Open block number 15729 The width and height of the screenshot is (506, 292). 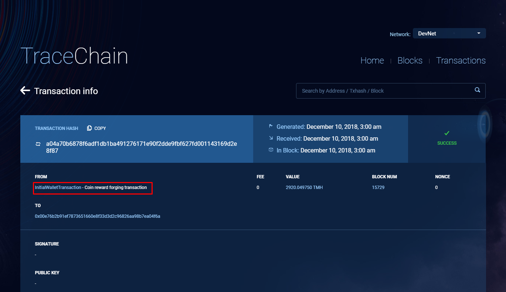(378, 188)
